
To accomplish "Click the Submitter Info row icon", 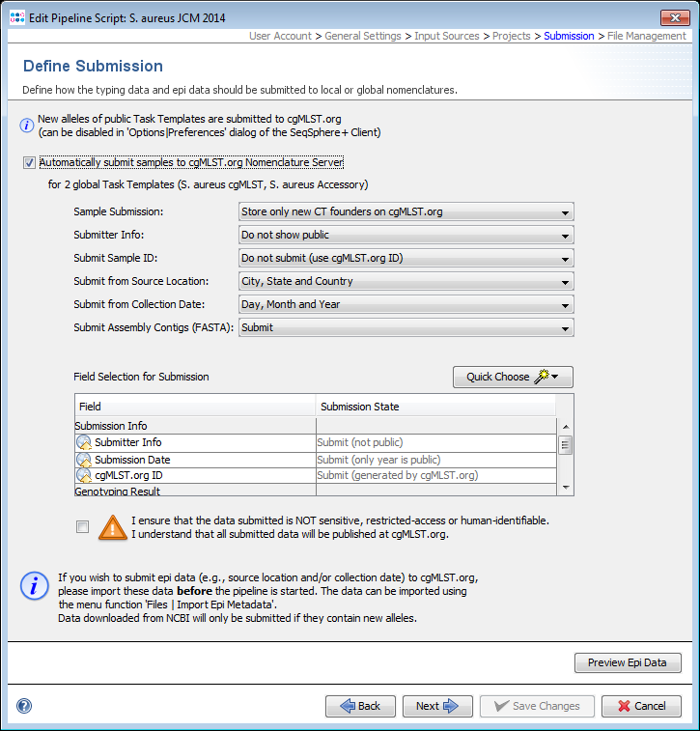I will point(84,442).
